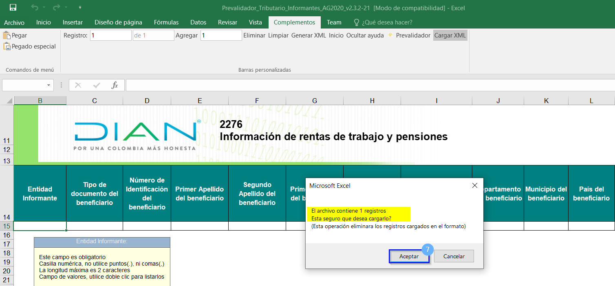
Task: Click the formula bar input area
Action: coord(370,85)
